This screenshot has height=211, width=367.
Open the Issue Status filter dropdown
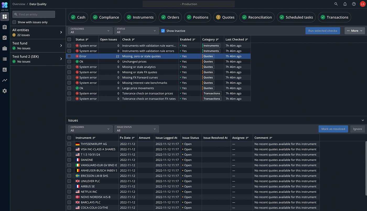pyautogui.click(x=136, y=129)
